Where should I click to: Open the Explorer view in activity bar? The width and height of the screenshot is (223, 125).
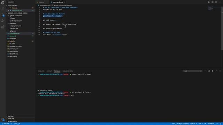coord(3,3)
